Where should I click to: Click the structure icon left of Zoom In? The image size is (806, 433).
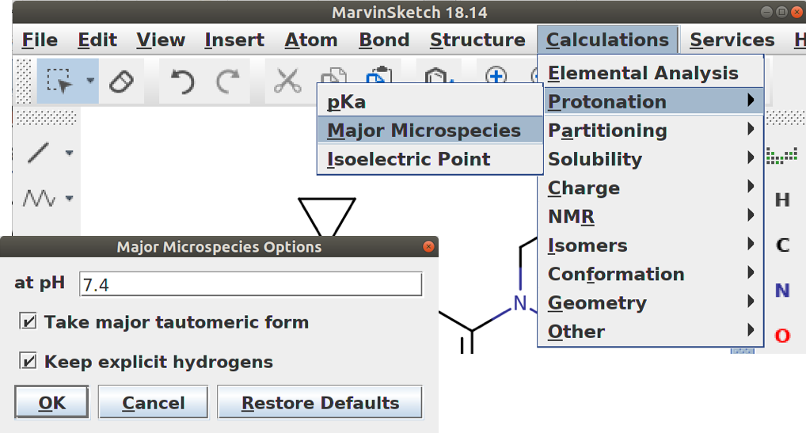point(439,75)
